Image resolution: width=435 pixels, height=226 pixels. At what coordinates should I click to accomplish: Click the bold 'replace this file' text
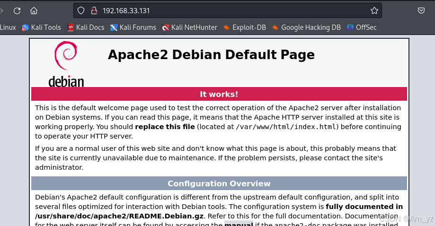click(165, 127)
